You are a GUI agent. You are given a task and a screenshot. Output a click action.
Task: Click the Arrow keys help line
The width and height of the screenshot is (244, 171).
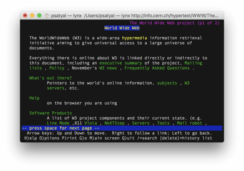119,133
